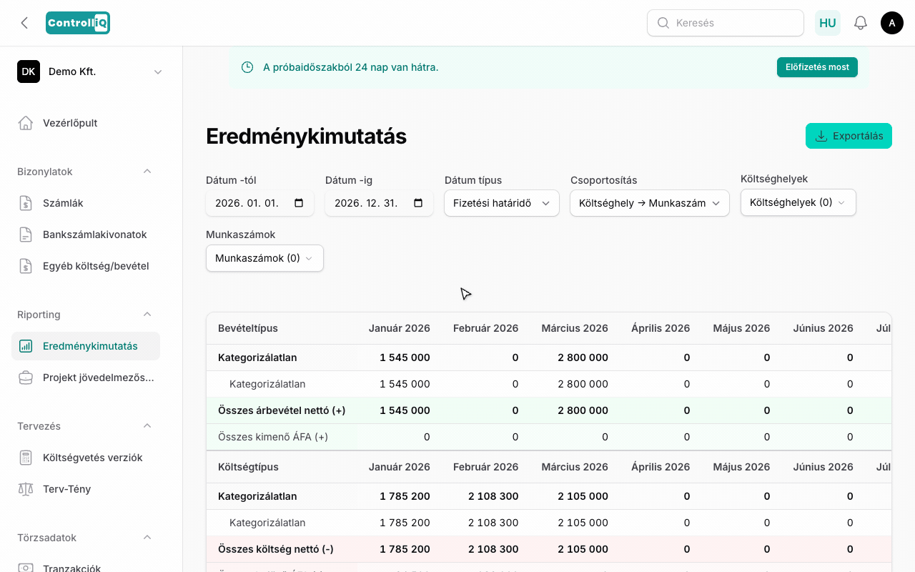Click Összes kimenő ÁFA (+) row
Image resolution: width=915 pixels, height=572 pixels.
549,437
